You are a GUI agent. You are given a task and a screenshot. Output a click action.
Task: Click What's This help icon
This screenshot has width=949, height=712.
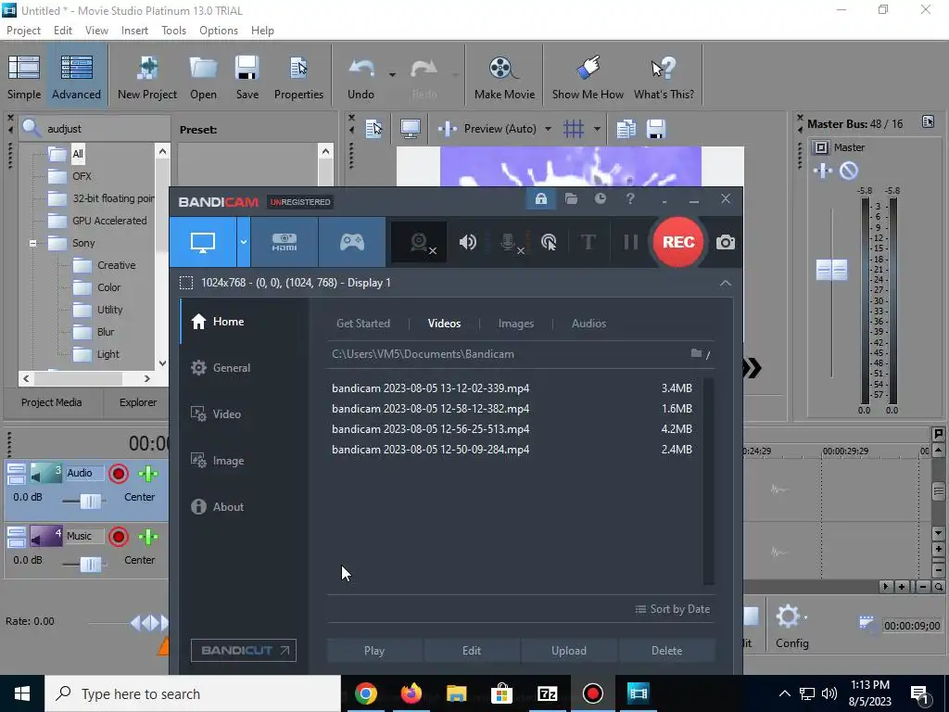[x=664, y=77]
